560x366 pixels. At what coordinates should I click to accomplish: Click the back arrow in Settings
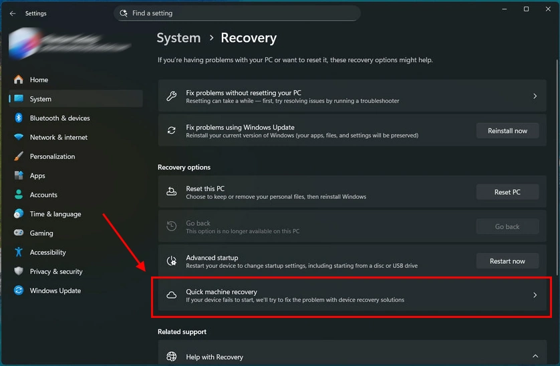pos(13,13)
